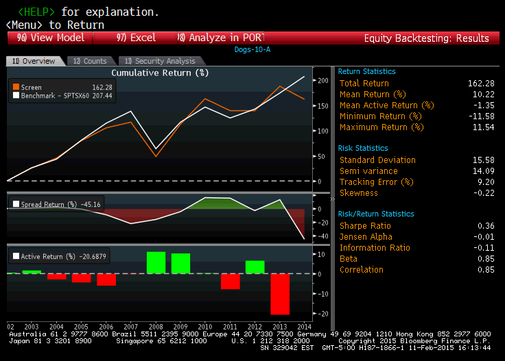Click the <HELP> for explanation text

[89, 12]
